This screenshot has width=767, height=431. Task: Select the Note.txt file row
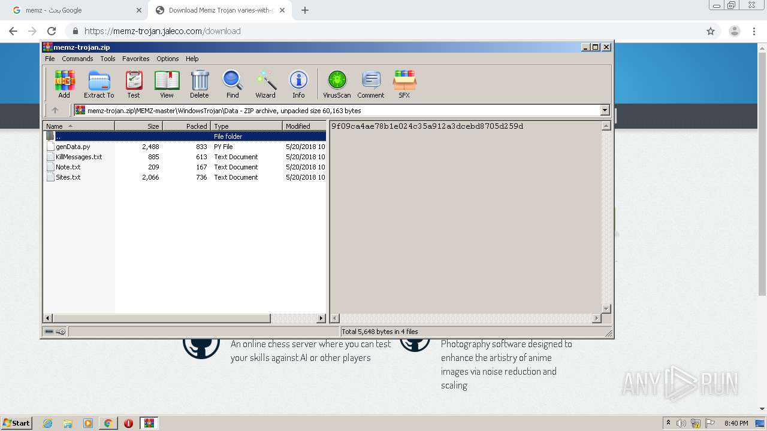pyautogui.click(x=185, y=167)
